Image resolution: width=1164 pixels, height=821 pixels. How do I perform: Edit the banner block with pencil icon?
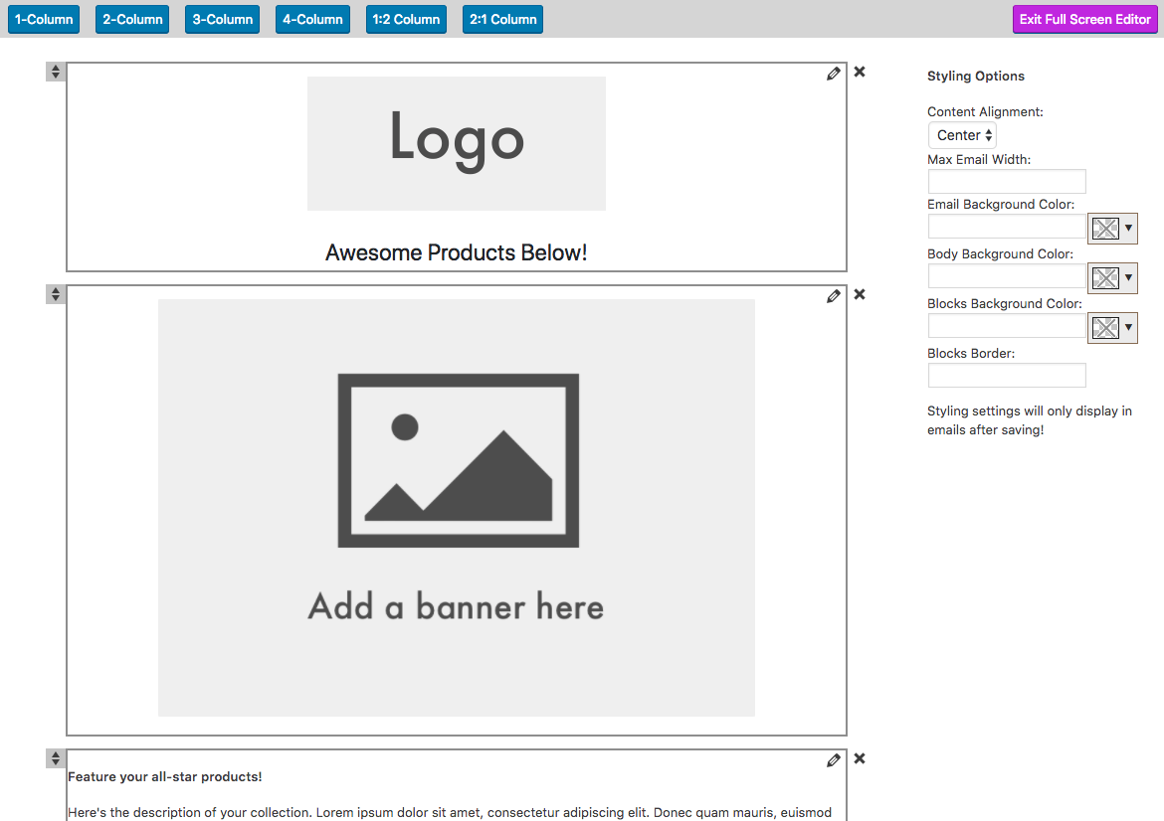click(834, 296)
